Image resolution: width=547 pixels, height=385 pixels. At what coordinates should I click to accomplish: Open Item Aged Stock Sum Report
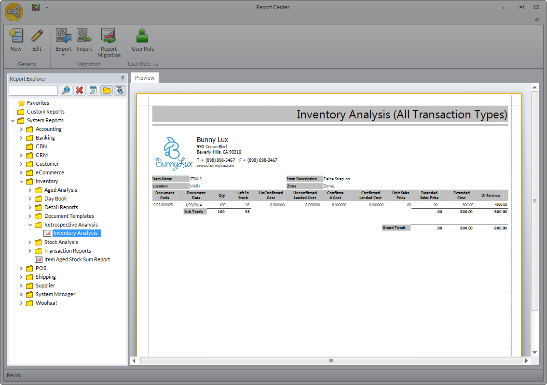point(77,259)
